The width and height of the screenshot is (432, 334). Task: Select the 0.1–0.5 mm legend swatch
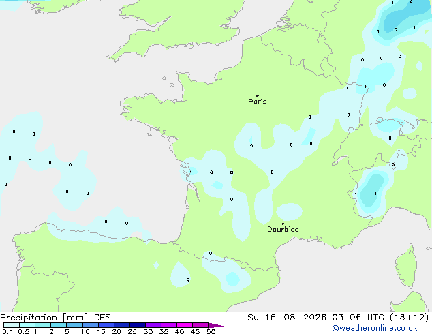(12, 325)
